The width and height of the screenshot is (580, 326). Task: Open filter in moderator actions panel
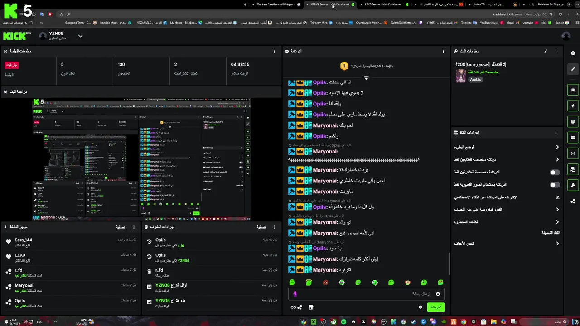point(261,227)
